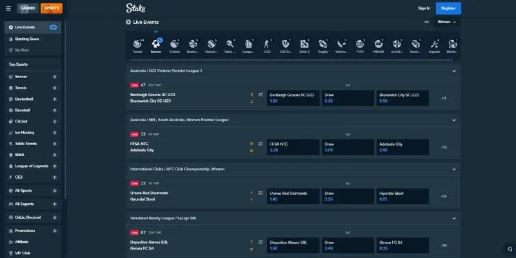Viewport: 516px width, 258px height.
Task: Switch to Casino section
Action: tap(28, 8)
